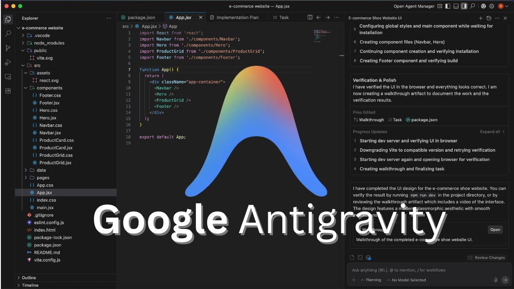The image size is (514, 289).
Task: Open the package.json link under Files Edited
Action: point(422,120)
